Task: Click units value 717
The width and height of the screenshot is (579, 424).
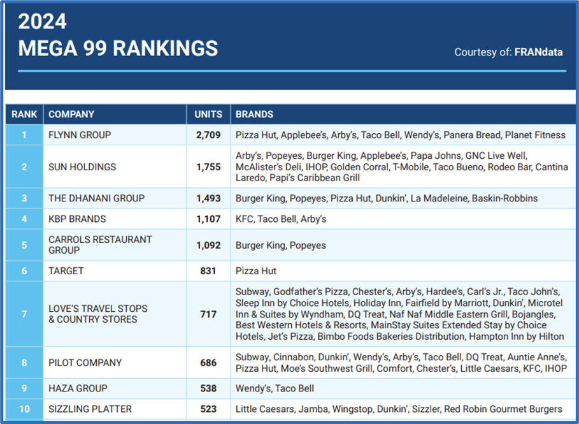Action: [208, 314]
